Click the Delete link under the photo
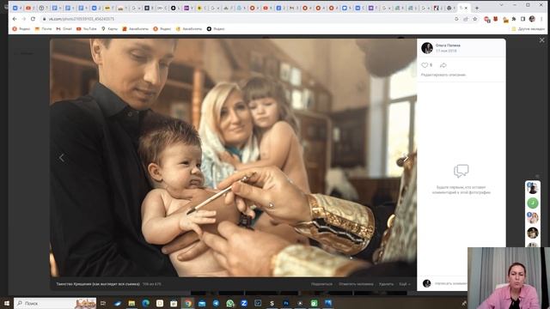 tap(386, 284)
